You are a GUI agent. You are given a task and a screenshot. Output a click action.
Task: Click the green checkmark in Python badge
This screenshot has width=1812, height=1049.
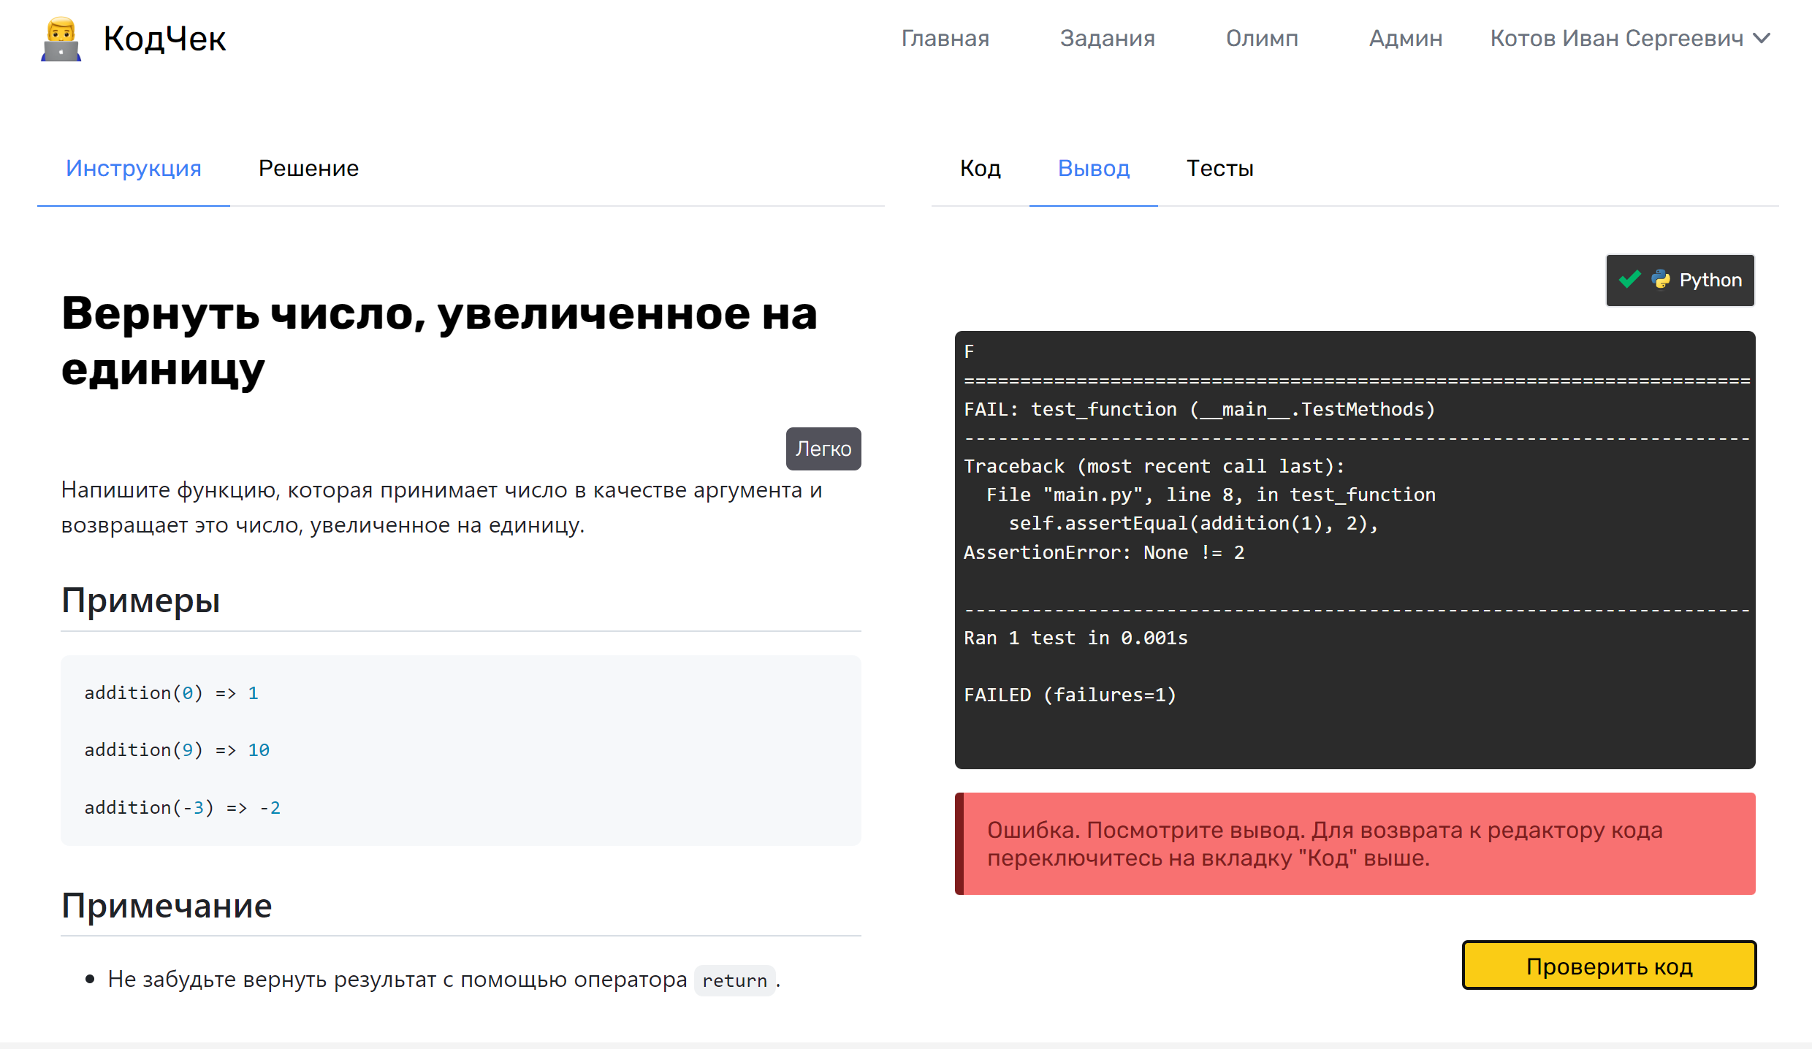click(x=1629, y=280)
